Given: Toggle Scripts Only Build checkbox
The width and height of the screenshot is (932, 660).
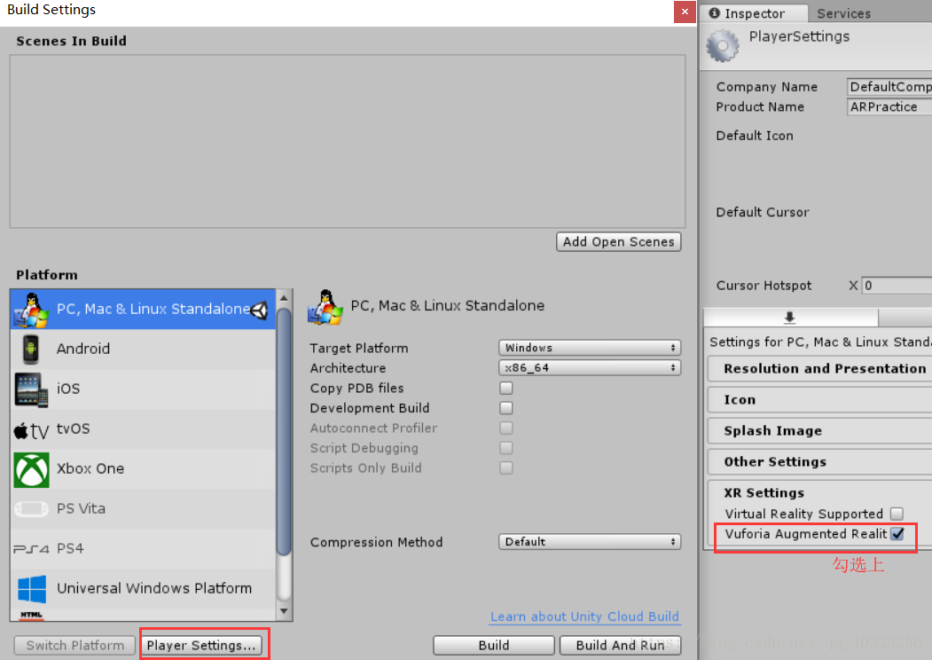Looking at the screenshot, I should point(505,468).
